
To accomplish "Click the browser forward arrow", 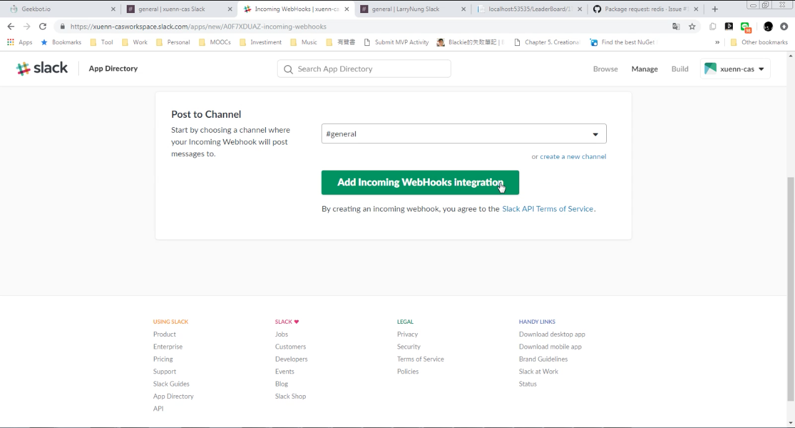I will [x=27, y=27].
